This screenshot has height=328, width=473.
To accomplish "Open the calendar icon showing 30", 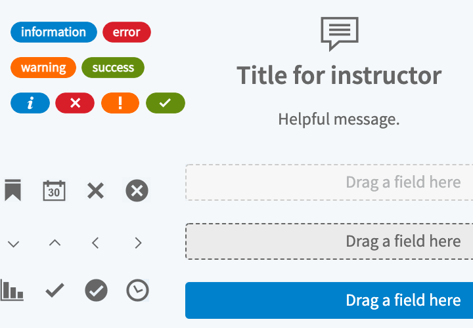I will pos(54,190).
